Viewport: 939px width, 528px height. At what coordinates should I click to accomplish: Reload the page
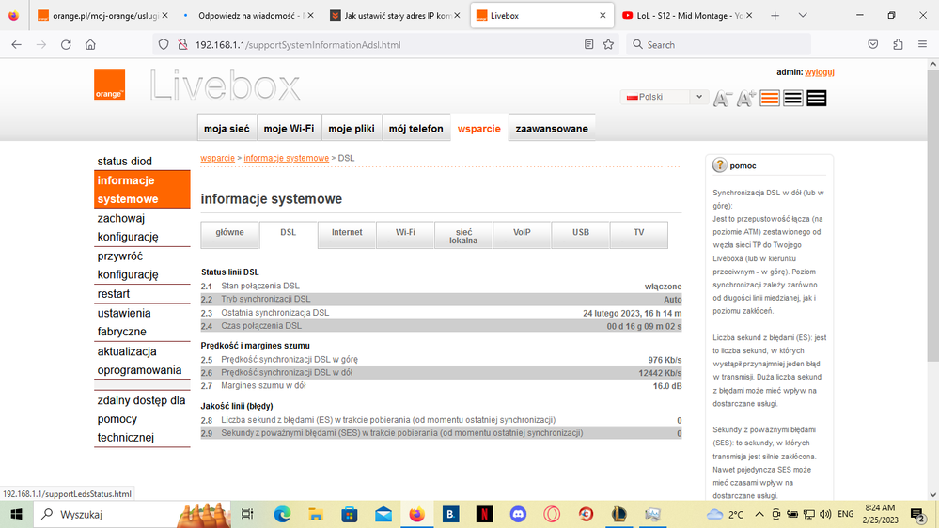tap(66, 44)
